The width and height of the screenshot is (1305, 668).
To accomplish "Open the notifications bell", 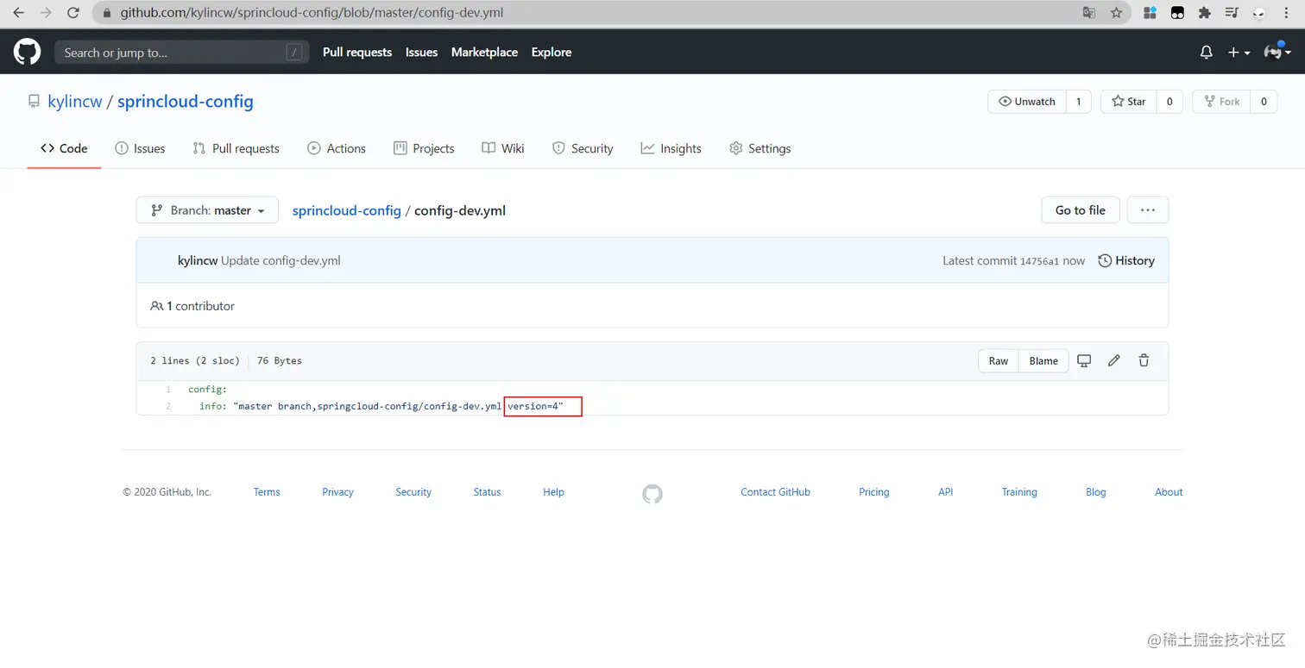I will pos(1207,53).
